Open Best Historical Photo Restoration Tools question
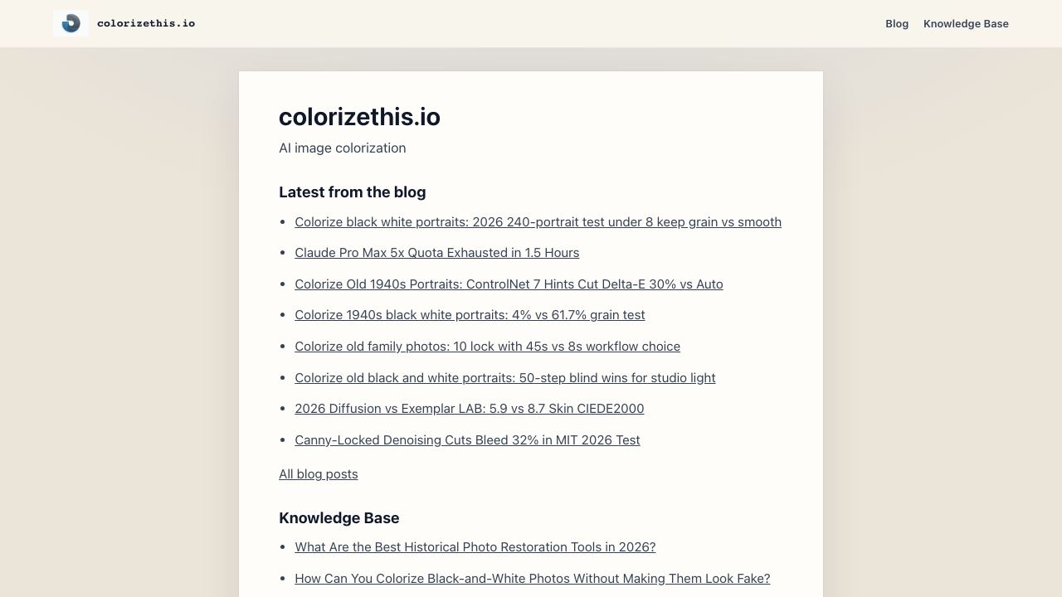The width and height of the screenshot is (1062, 597). pos(475,547)
